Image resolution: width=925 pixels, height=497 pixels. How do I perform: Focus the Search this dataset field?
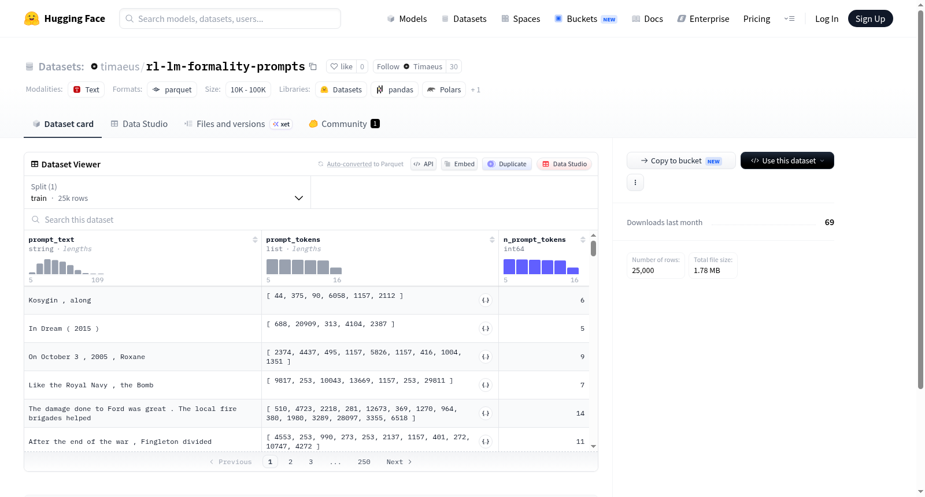[311, 219]
